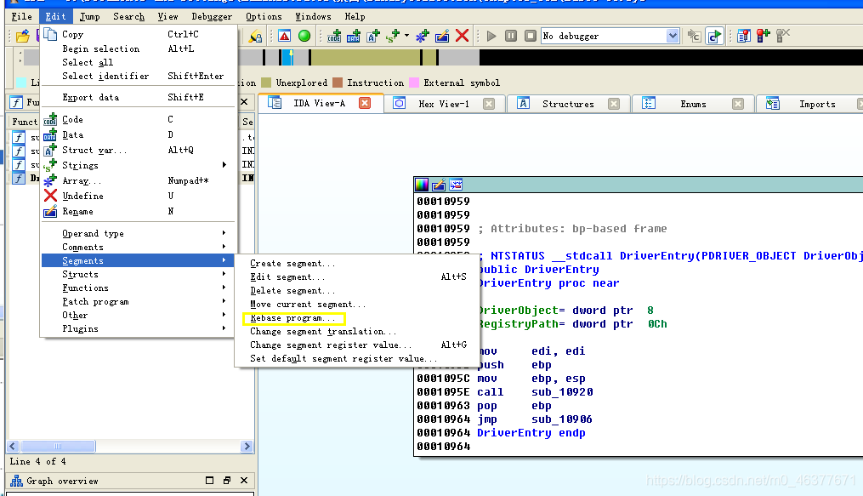Open the Help menu
This screenshot has width=863, height=496.
[355, 16]
